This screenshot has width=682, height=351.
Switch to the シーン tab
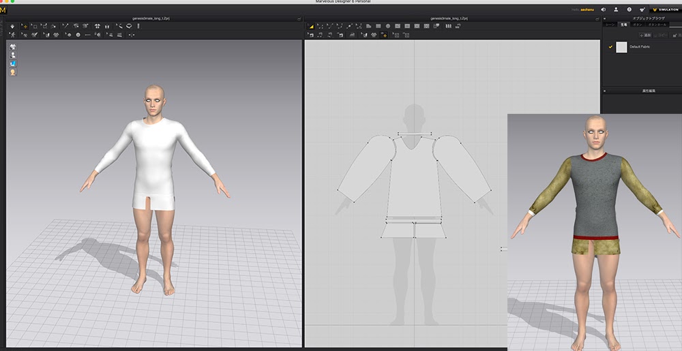[610, 25]
